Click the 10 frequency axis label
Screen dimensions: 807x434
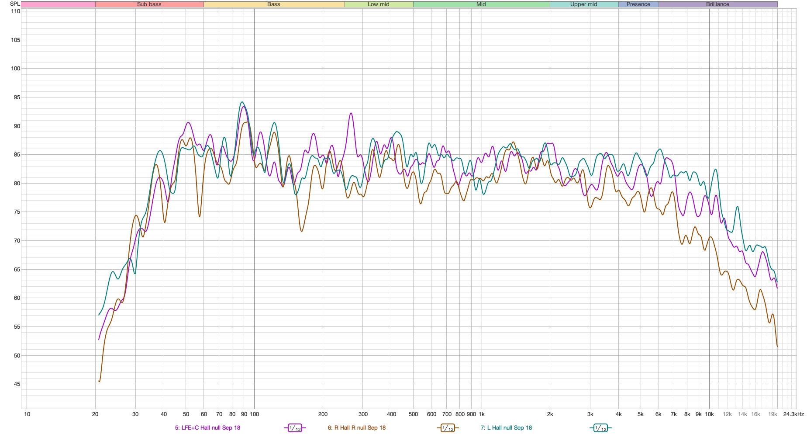click(x=27, y=414)
